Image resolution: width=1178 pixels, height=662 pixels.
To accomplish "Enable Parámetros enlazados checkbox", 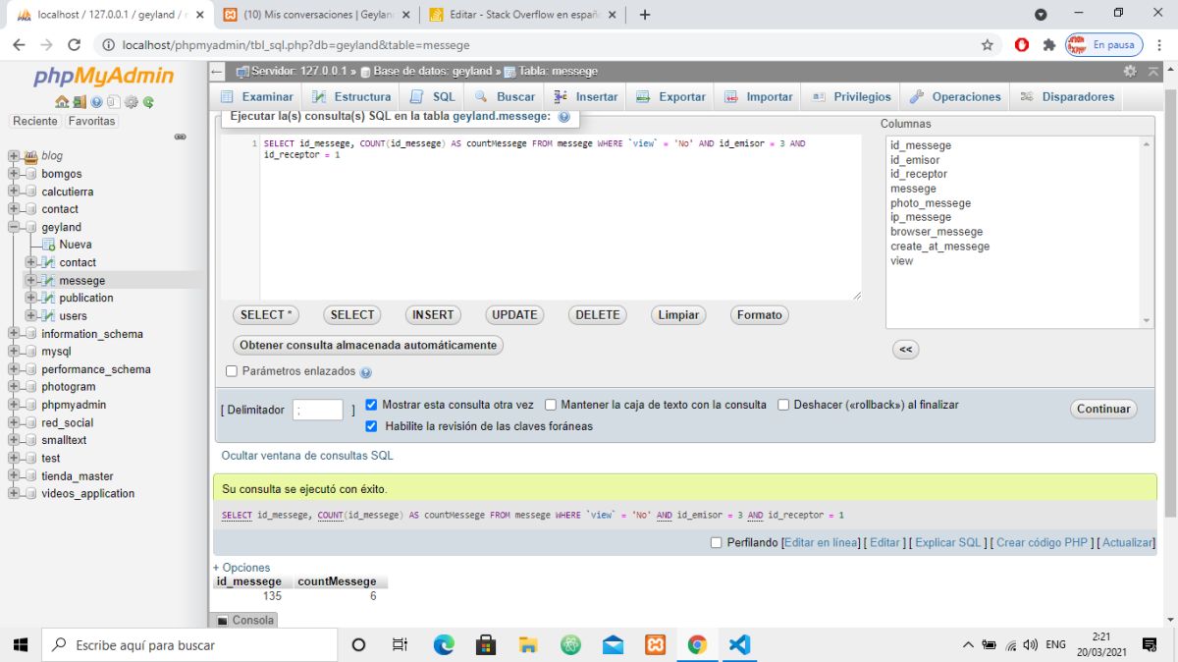I will point(232,371).
